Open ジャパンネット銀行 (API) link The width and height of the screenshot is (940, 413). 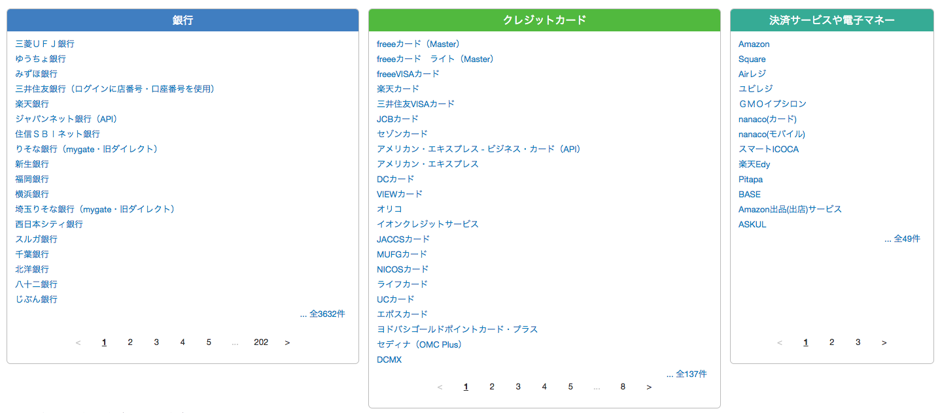(66, 119)
